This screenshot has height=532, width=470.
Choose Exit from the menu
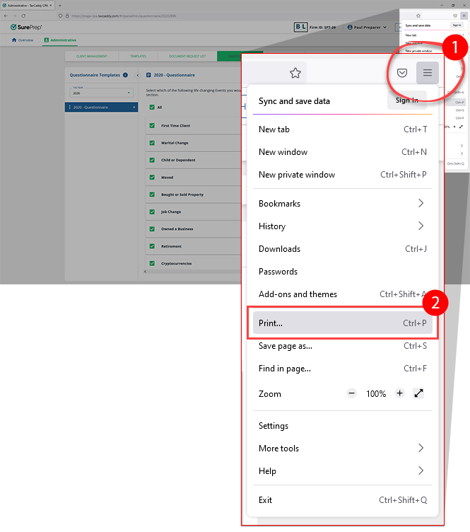coord(343,499)
